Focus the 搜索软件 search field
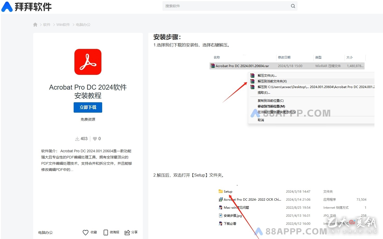Viewport: 383px width, 239px height. (x=226, y=6)
